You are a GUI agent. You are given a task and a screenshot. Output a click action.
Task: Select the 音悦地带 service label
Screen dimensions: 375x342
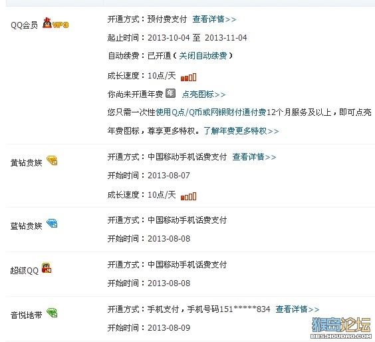click(x=27, y=315)
